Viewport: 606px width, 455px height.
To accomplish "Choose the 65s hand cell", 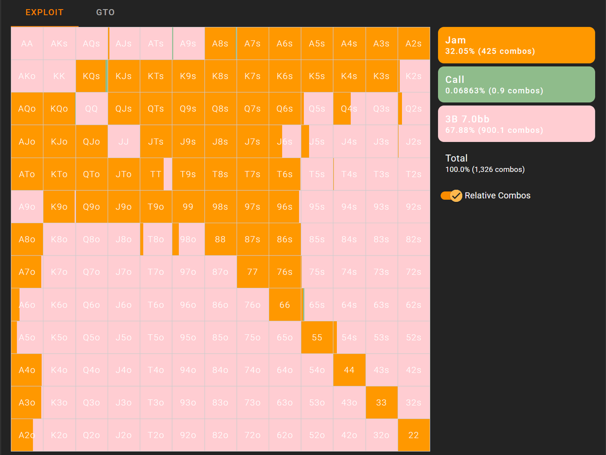I will tap(317, 305).
